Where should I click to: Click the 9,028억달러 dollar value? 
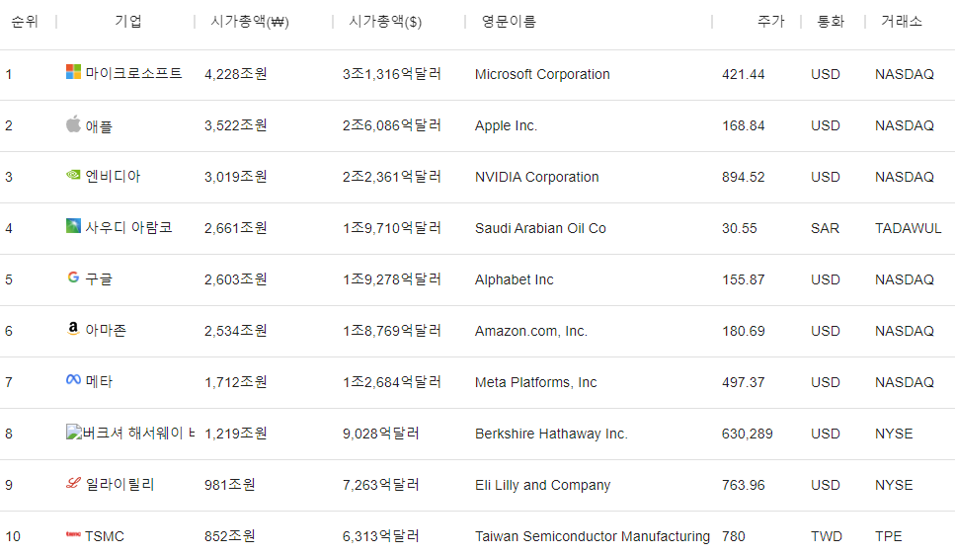click(380, 434)
